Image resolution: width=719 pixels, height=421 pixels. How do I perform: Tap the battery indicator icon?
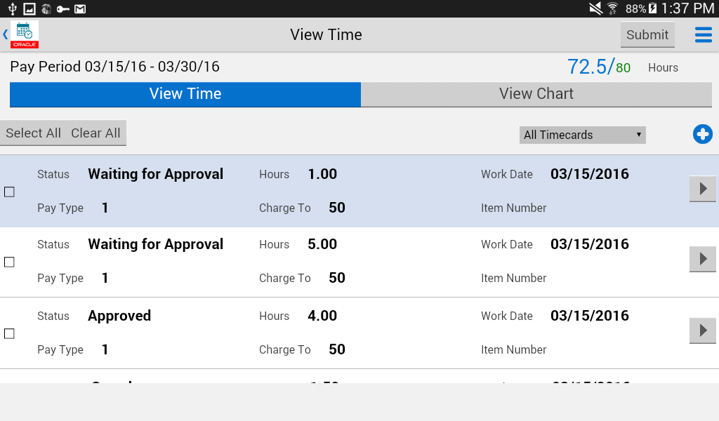click(653, 9)
